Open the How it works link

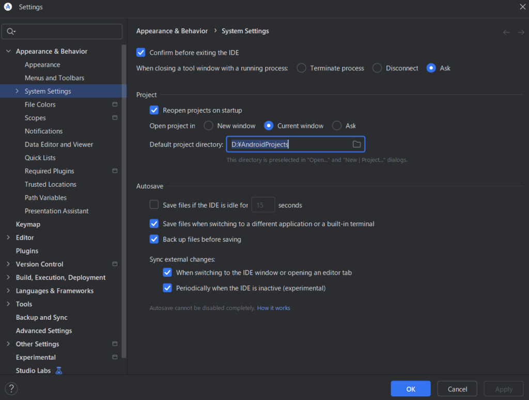tap(273, 308)
